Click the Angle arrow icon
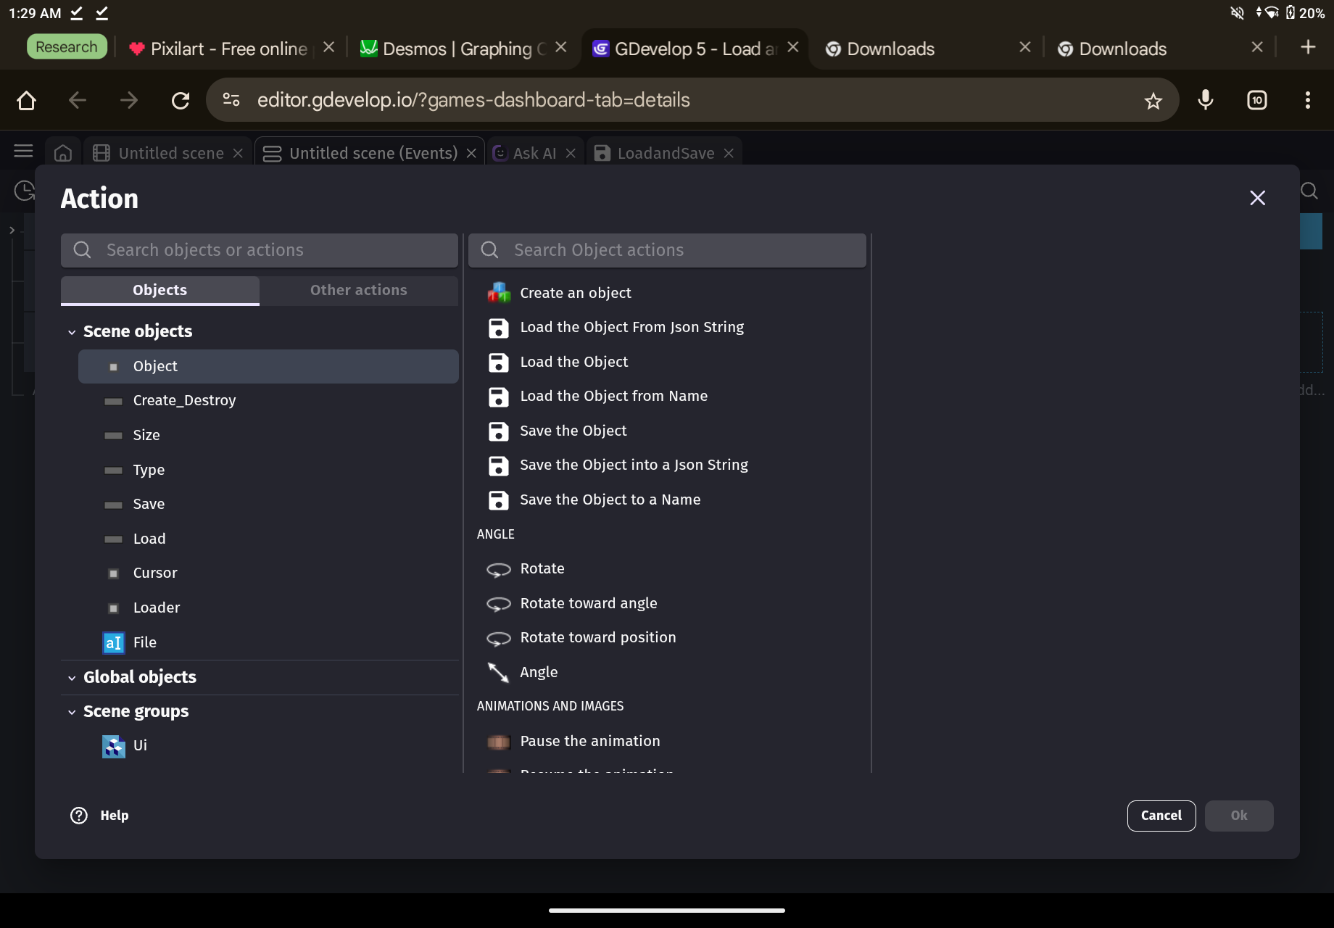The width and height of the screenshot is (1334, 928). pos(499,673)
